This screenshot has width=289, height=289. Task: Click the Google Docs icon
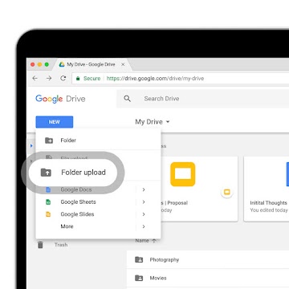[x=48, y=189]
